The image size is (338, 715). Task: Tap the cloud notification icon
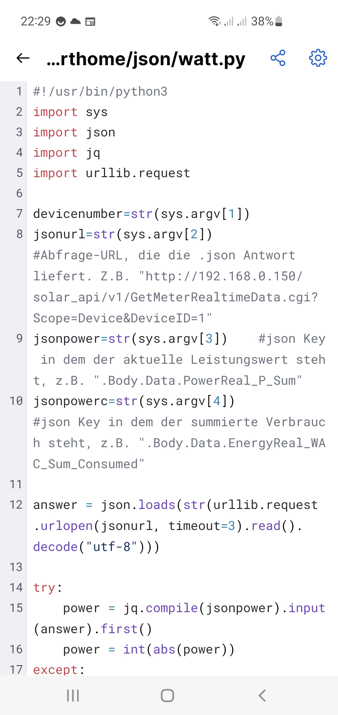pos(75,21)
